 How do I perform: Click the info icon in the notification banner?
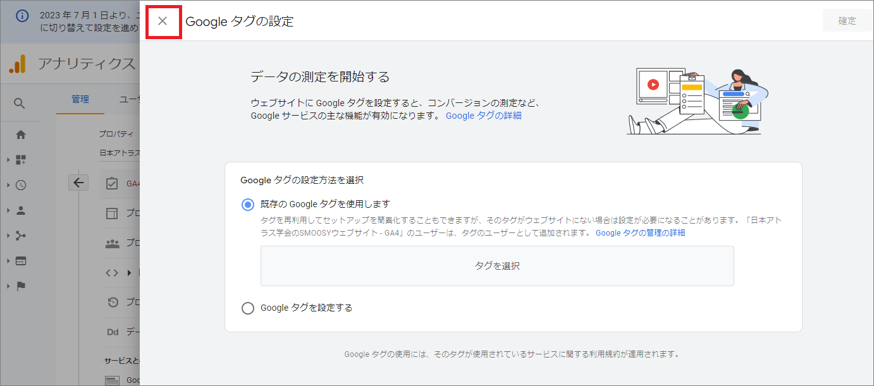tap(22, 16)
